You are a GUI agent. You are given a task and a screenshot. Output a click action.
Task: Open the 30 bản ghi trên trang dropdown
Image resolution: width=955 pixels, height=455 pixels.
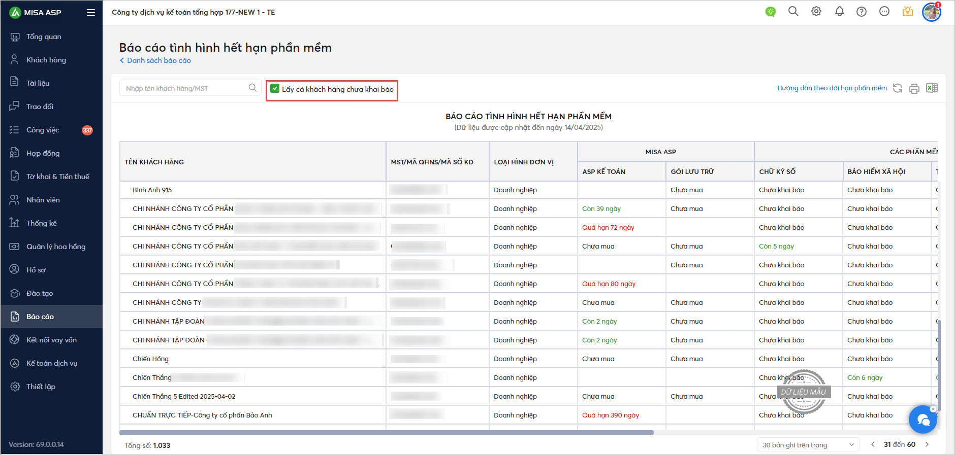(808, 445)
